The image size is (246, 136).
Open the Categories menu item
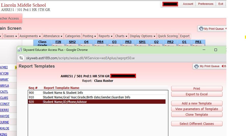pyautogui.click(x=73, y=36)
